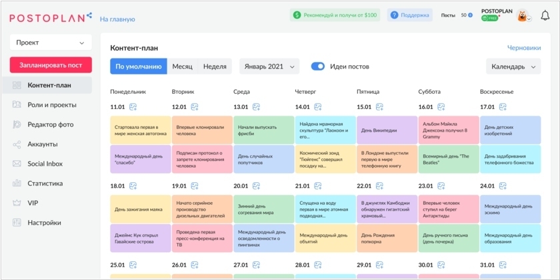Click the Support button in header
560x280 pixels.
tap(409, 15)
